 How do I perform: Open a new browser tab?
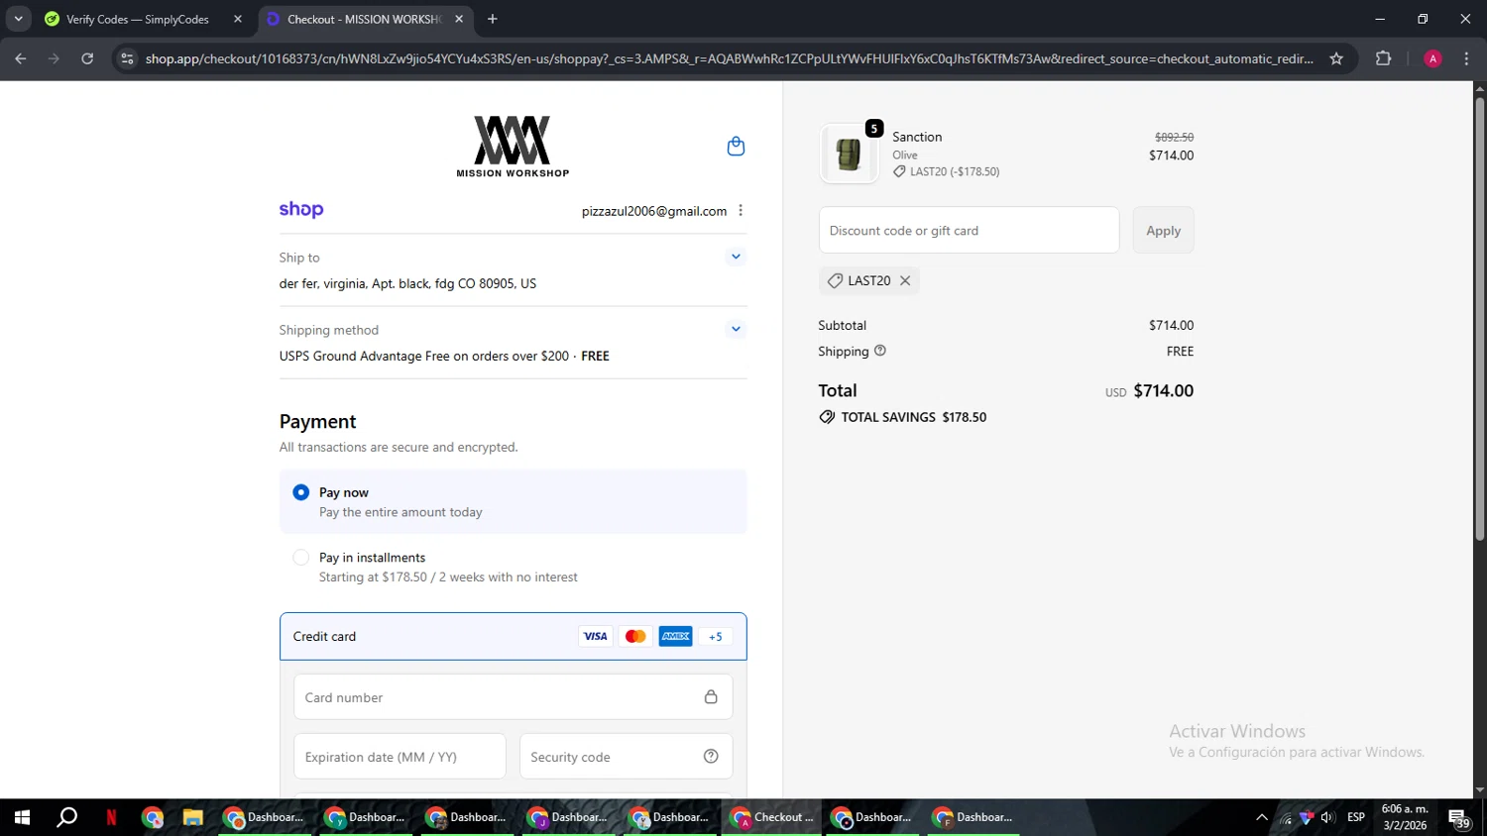pos(493,19)
